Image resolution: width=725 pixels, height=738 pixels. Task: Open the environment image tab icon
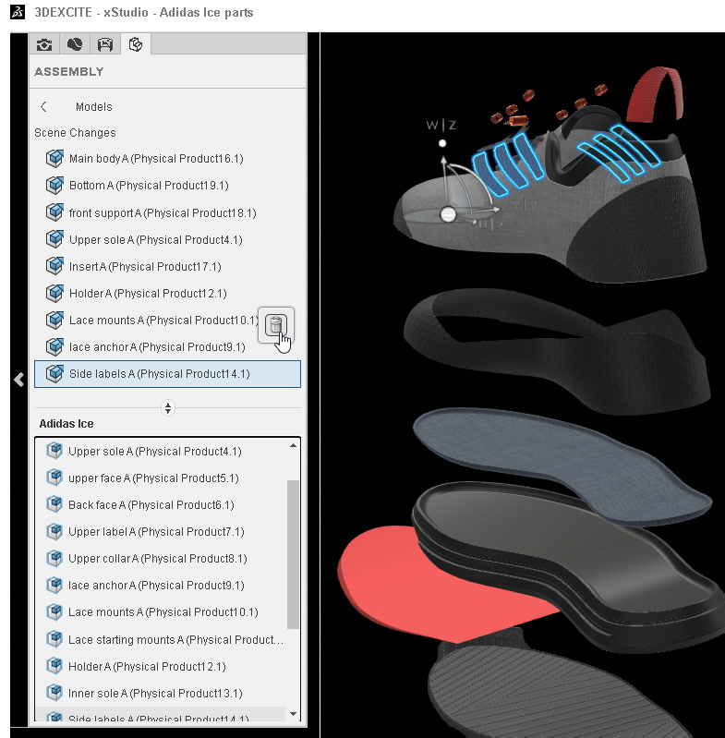105,44
